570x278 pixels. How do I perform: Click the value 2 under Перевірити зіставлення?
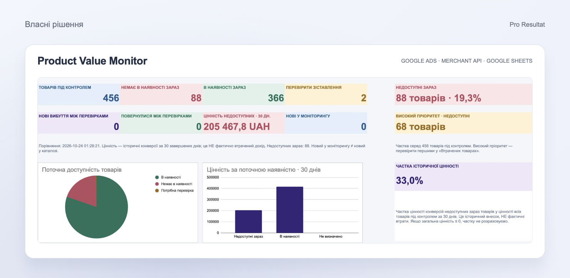coord(363,98)
